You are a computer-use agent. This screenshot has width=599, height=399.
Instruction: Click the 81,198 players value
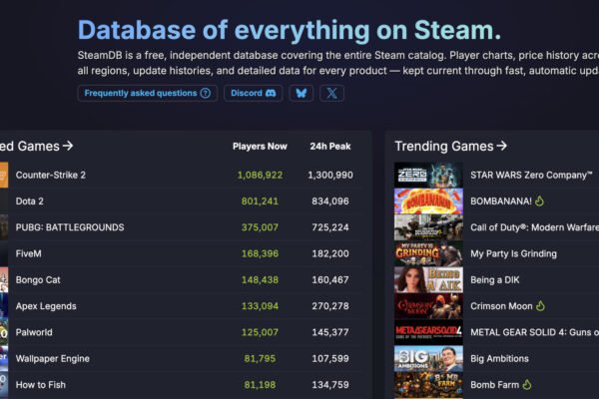click(260, 385)
